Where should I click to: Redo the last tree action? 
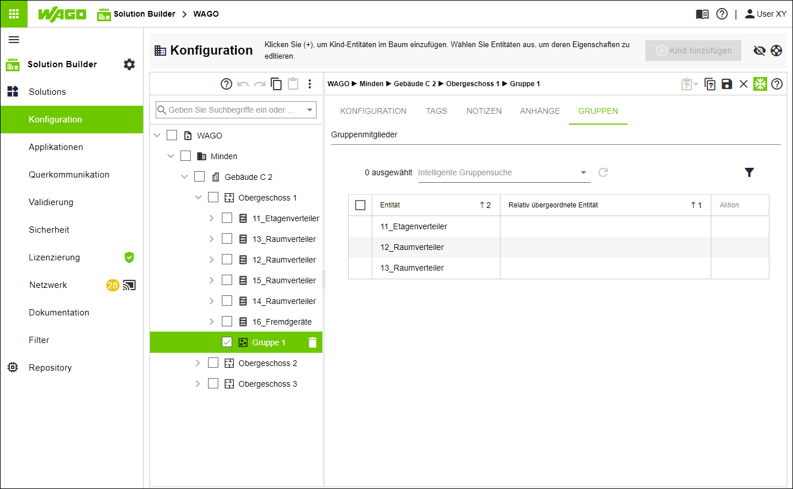(x=260, y=84)
